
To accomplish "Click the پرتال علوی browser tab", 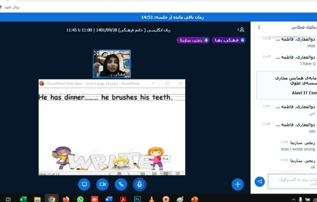I will point(11,7).
